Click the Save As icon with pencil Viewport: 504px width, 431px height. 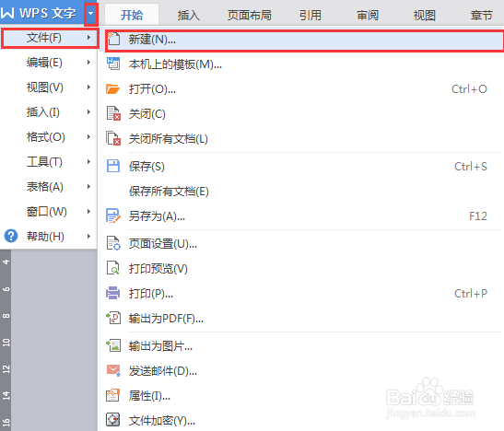[113, 215]
